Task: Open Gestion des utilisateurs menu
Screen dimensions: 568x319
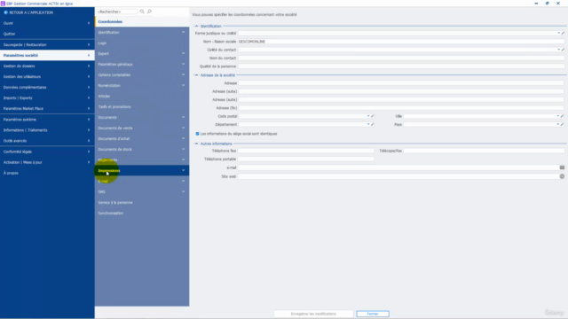Action: [47, 77]
